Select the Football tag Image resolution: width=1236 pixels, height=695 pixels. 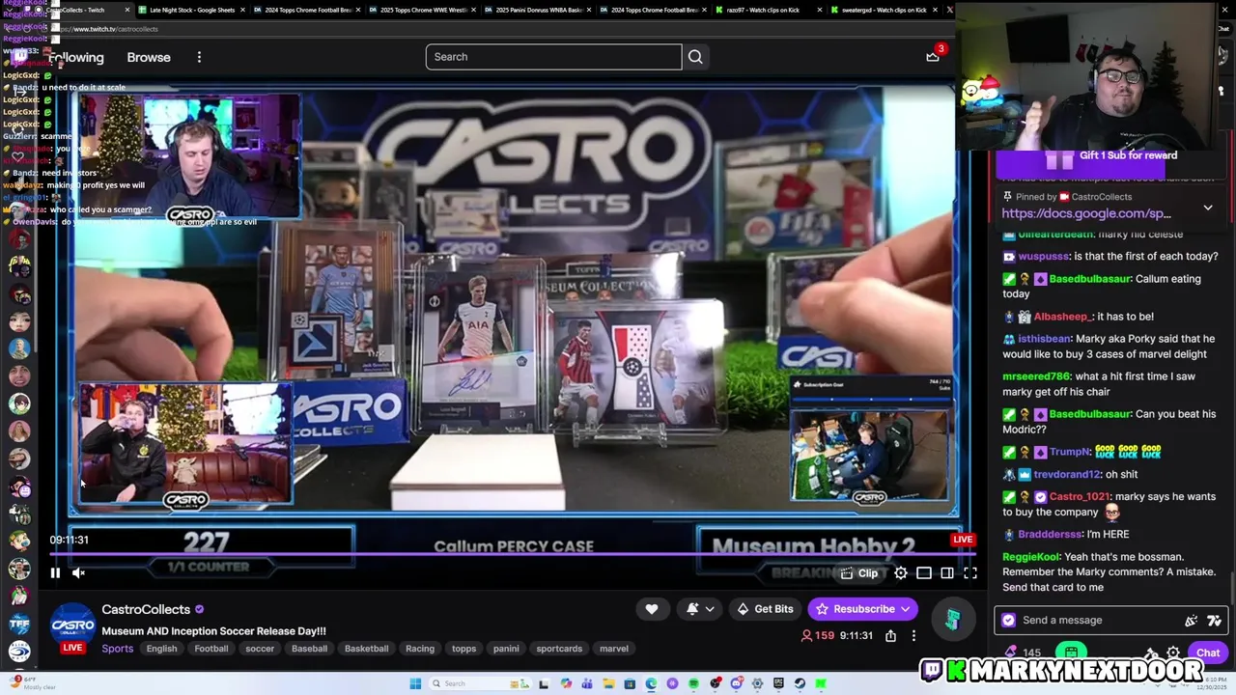tap(211, 649)
